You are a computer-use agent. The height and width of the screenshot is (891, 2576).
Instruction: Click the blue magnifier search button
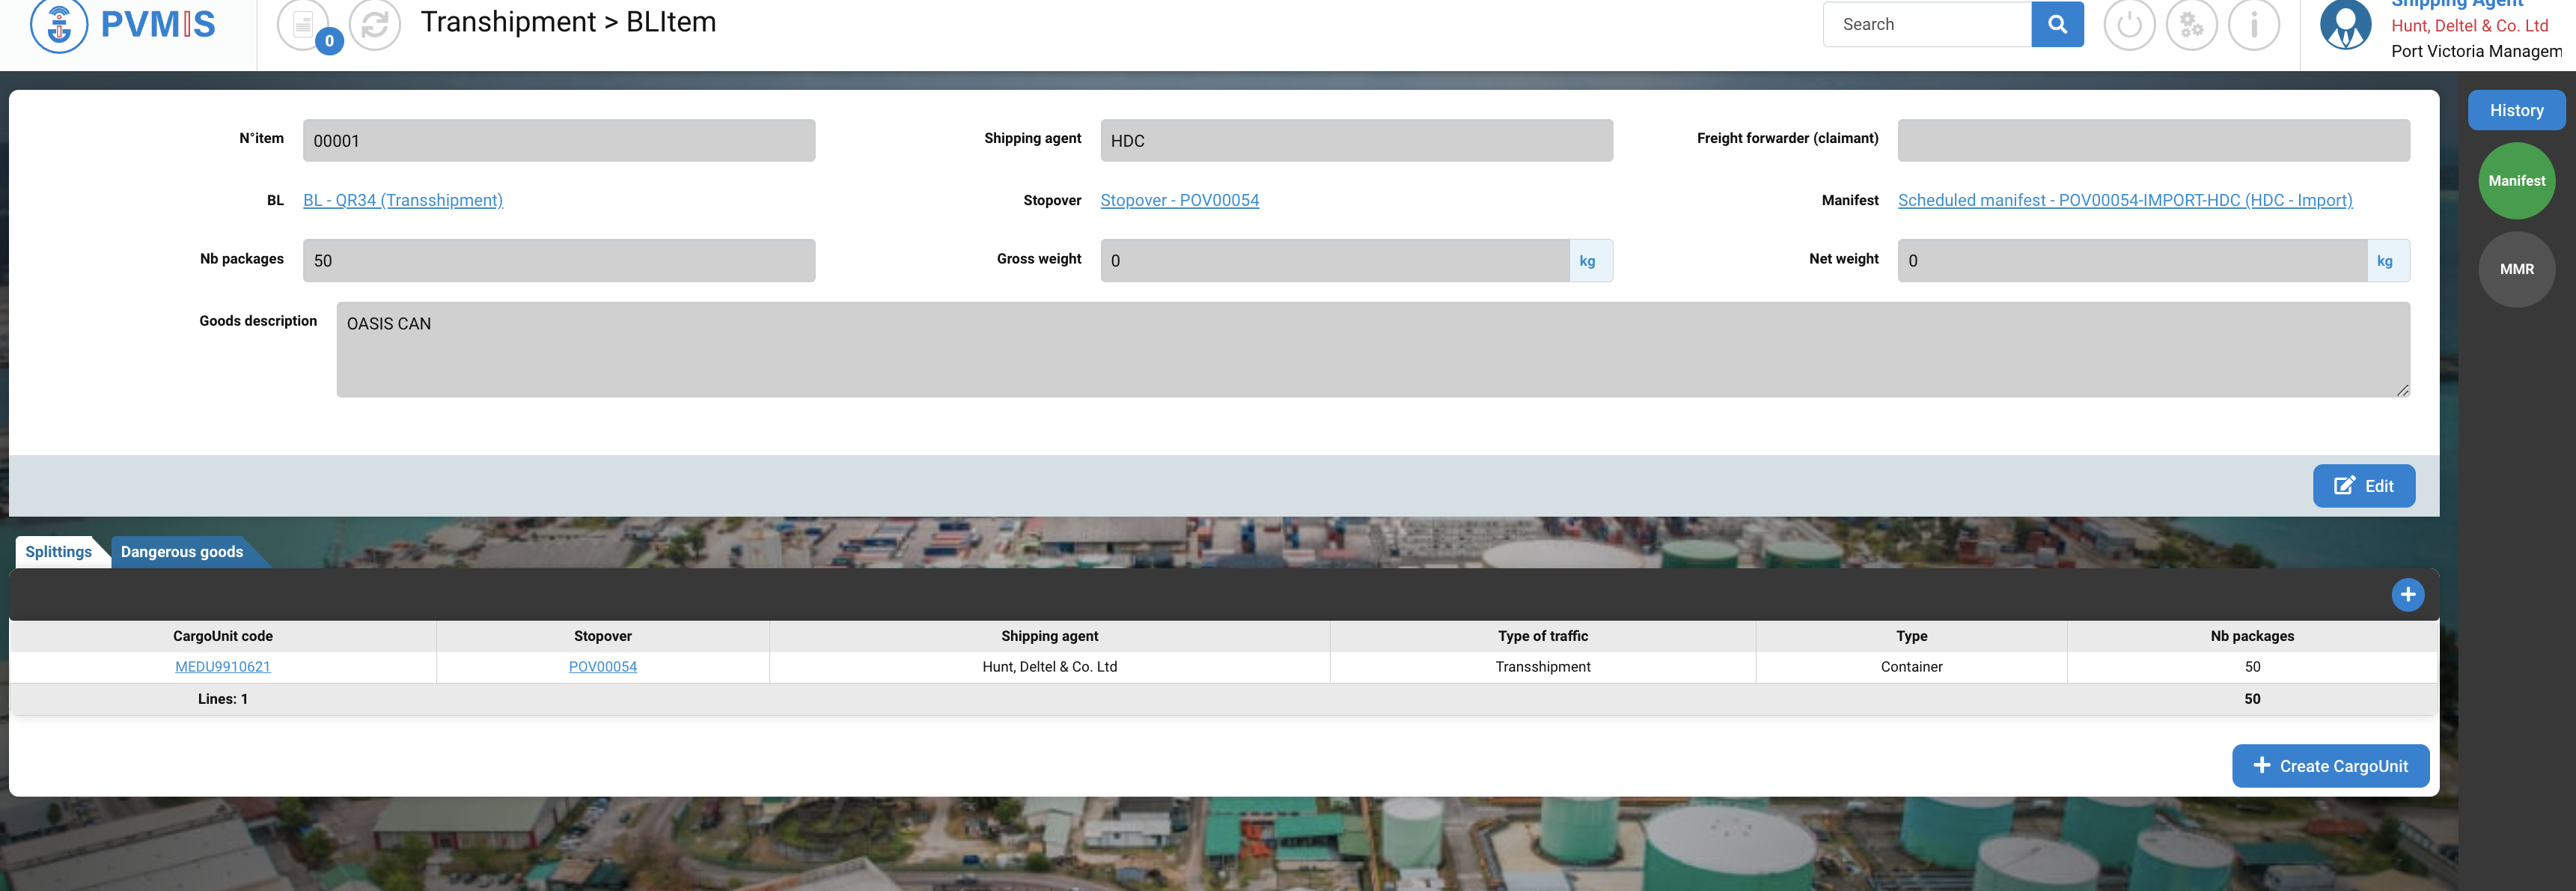pos(2057,24)
